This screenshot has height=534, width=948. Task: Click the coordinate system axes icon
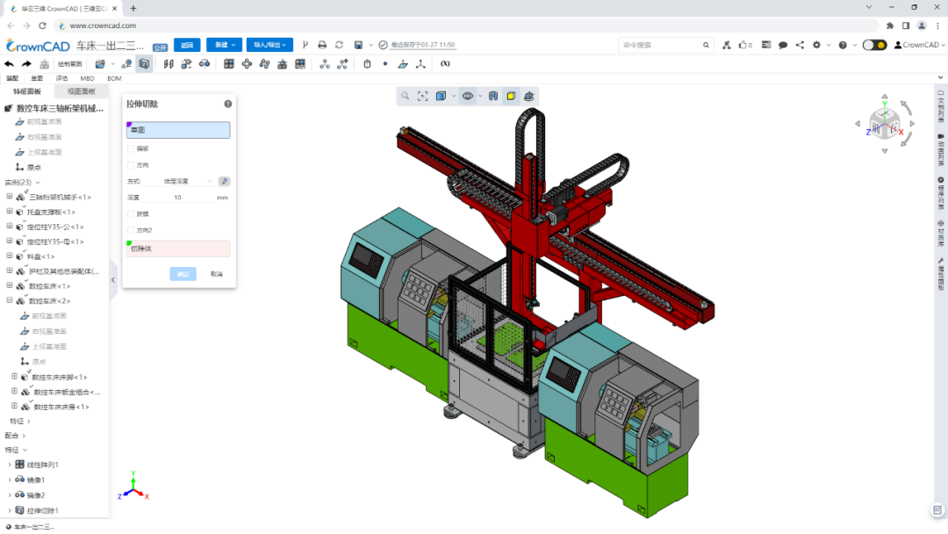[x=420, y=63]
